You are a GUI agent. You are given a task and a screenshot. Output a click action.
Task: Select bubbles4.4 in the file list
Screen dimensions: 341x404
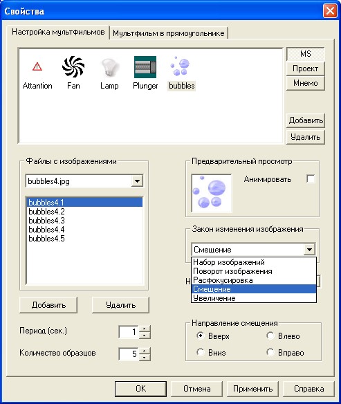[85, 230]
